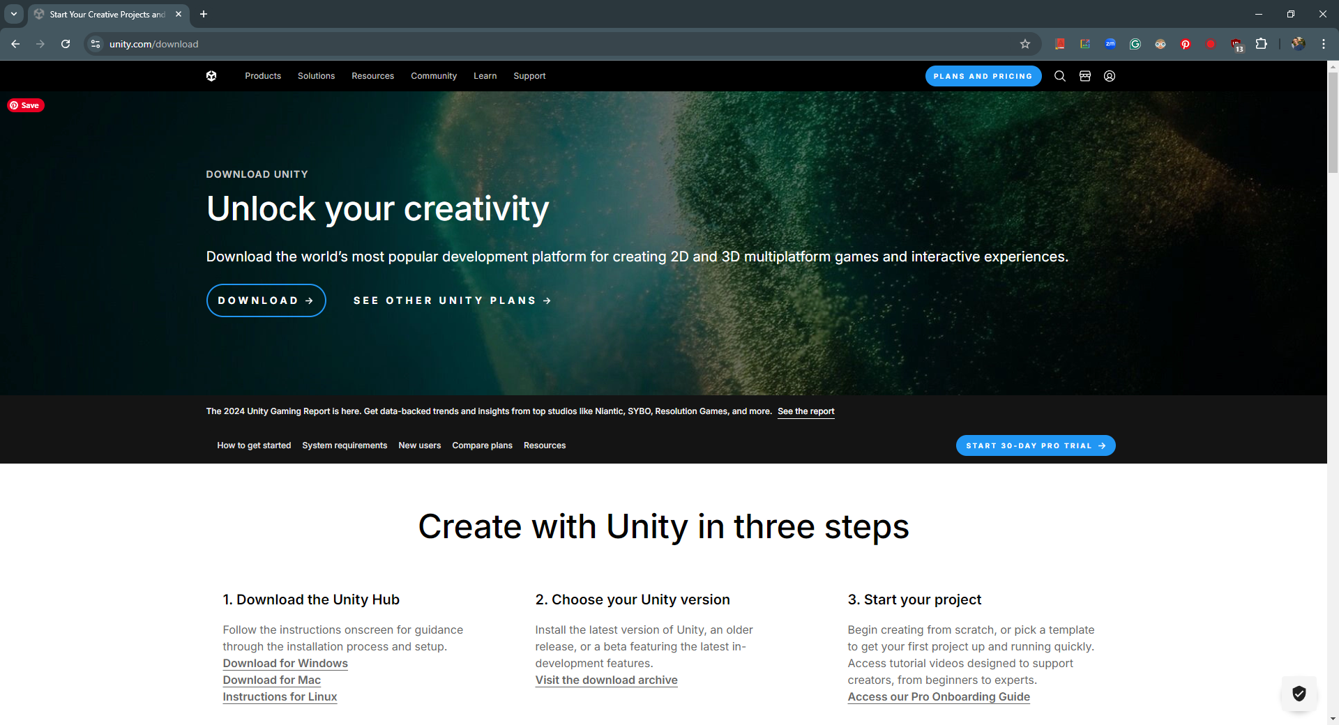
Task: Click the privacy shield badge
Action: point(1299,693)
